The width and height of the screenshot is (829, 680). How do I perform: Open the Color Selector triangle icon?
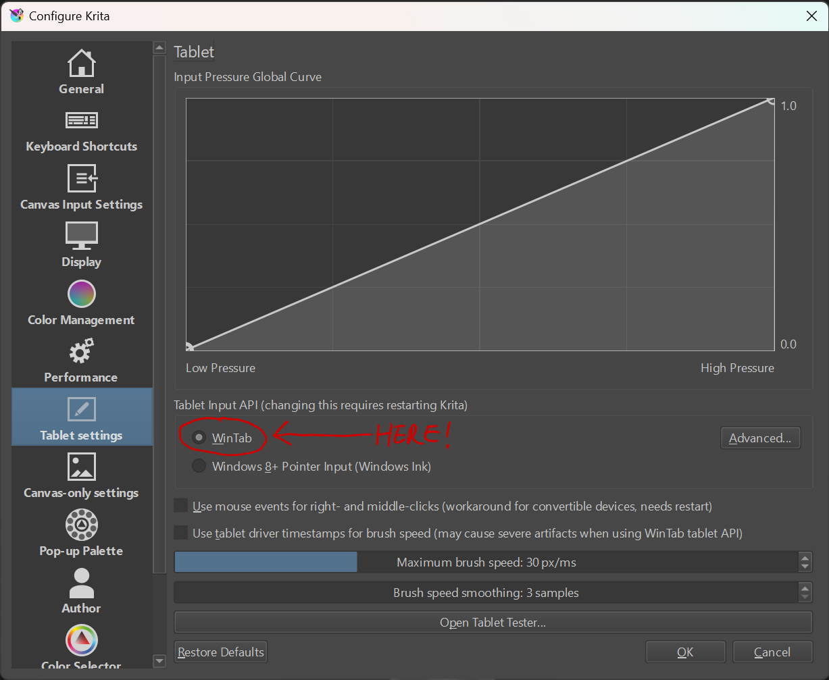coord(81,640)
